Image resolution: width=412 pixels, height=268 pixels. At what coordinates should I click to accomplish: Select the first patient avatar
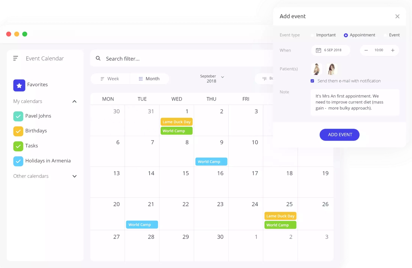[x=316, y=69]
